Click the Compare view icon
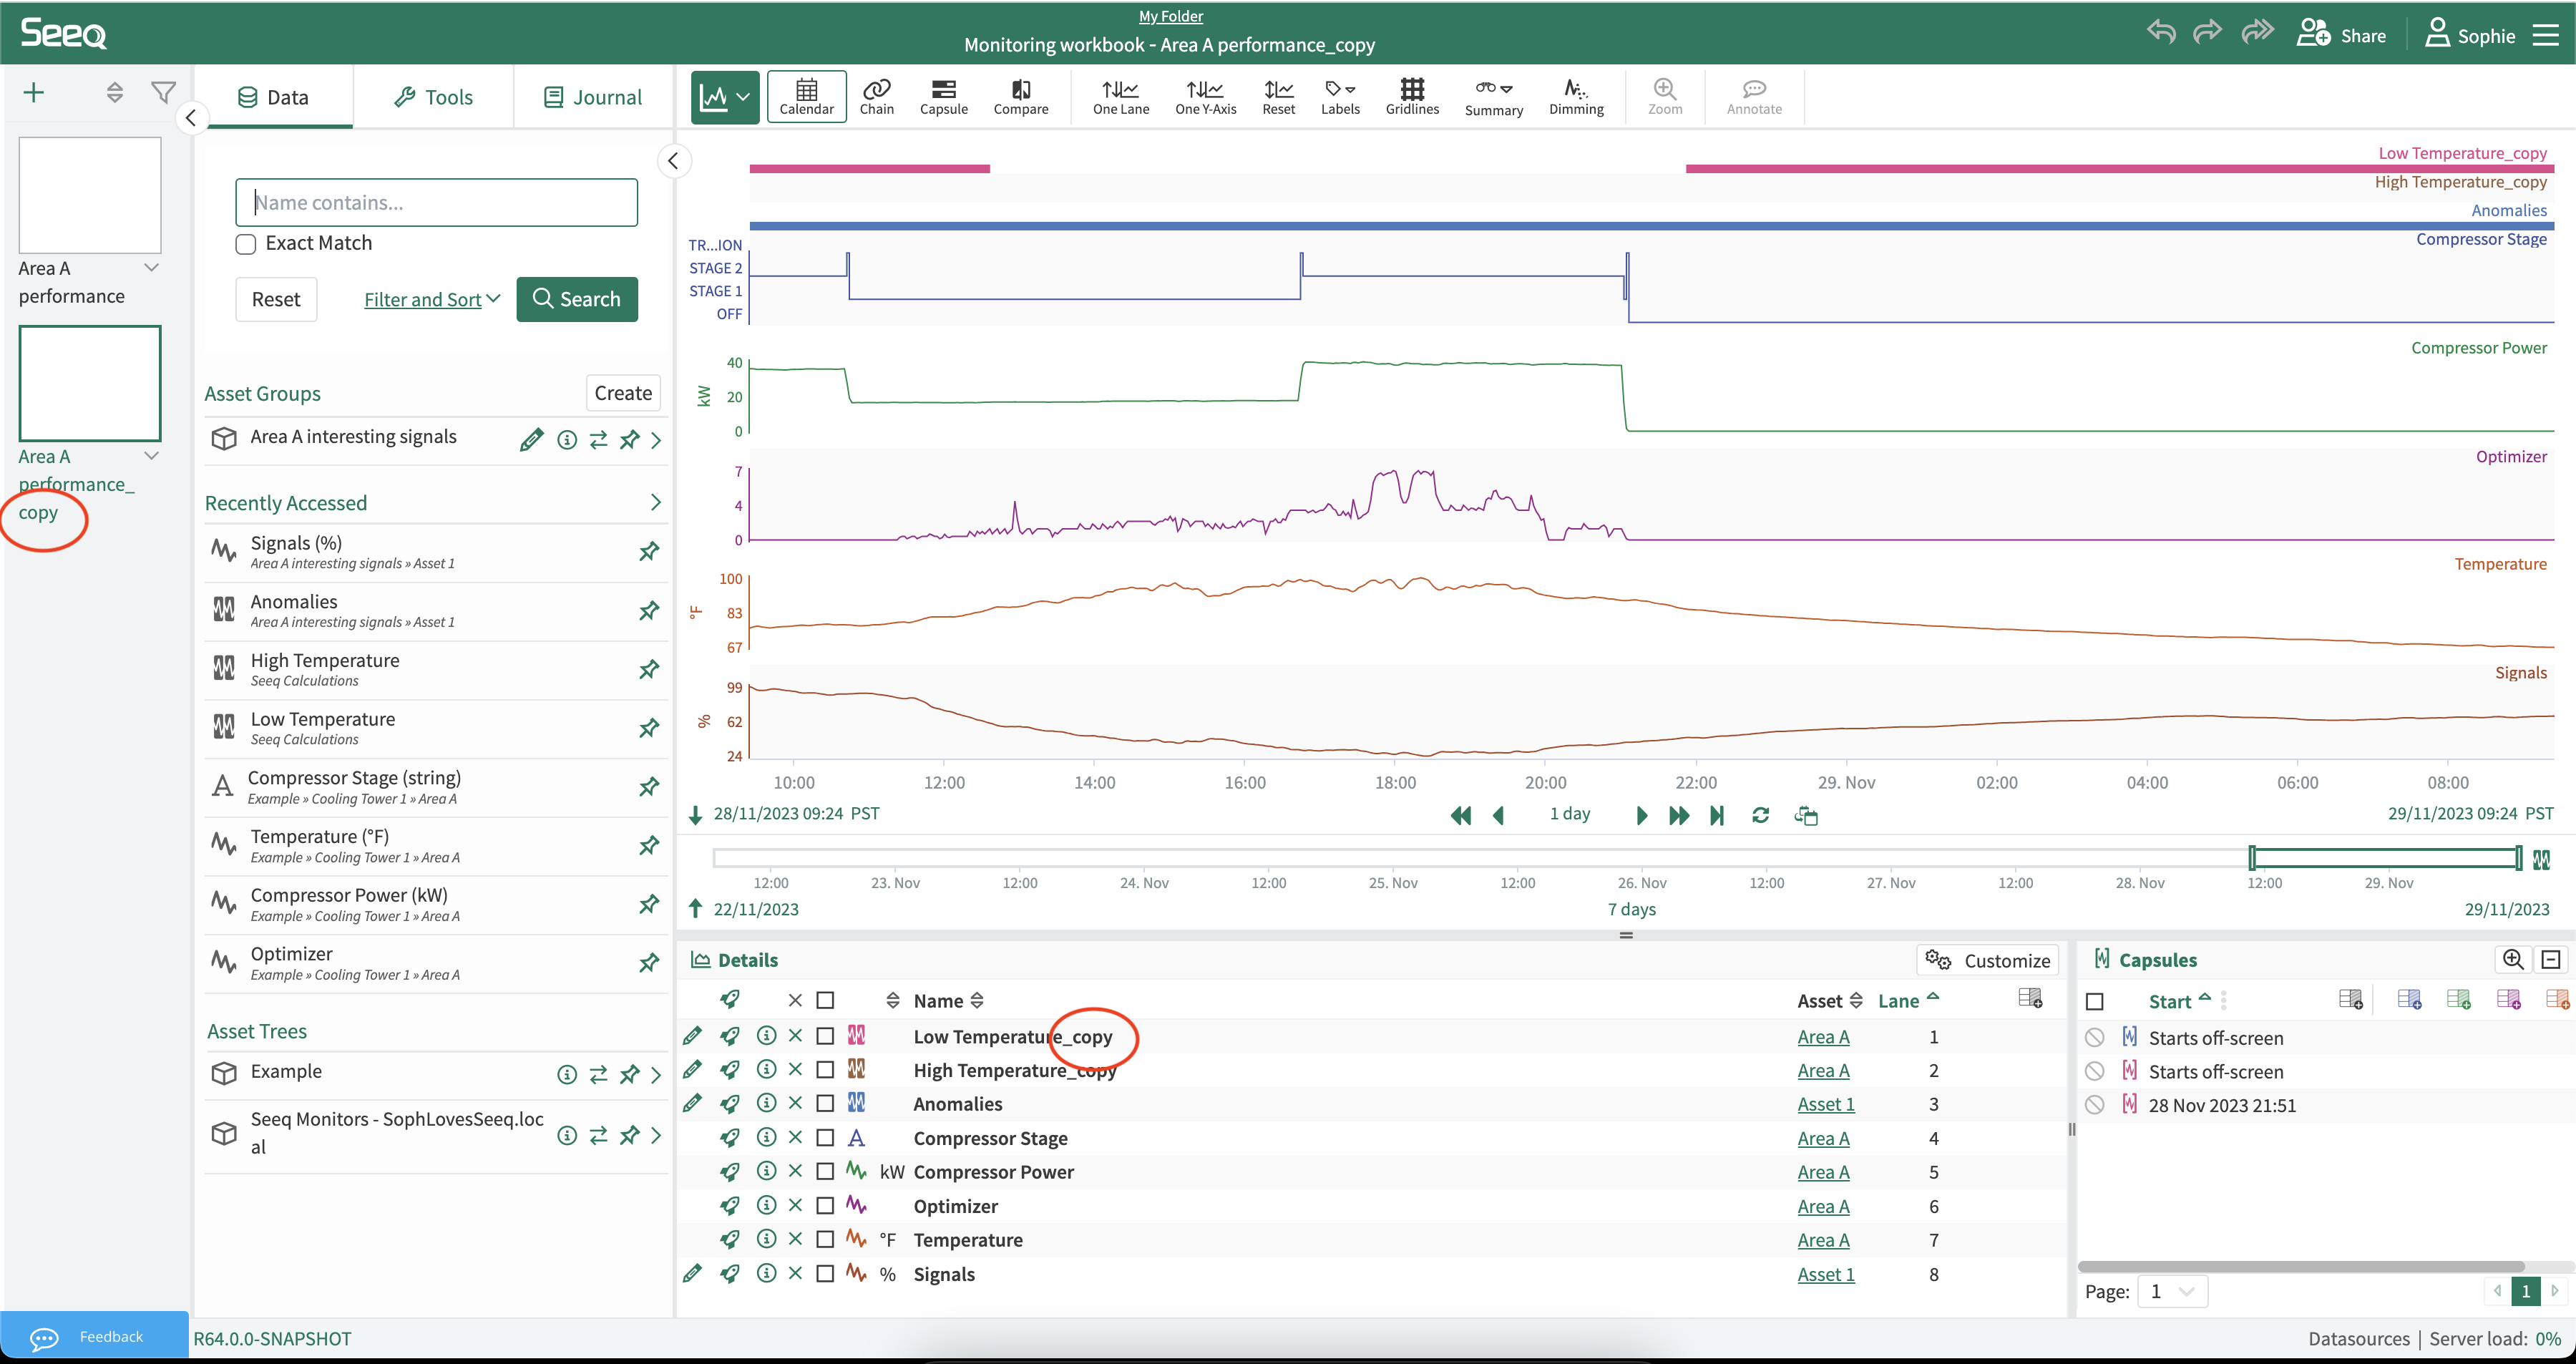This screenshot has height=1364, width=2576. click(1020, 96)
